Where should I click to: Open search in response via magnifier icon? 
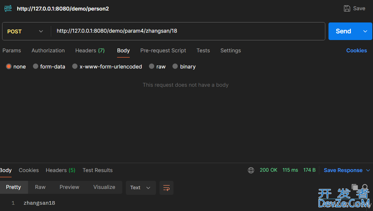[x=365, y=187]
